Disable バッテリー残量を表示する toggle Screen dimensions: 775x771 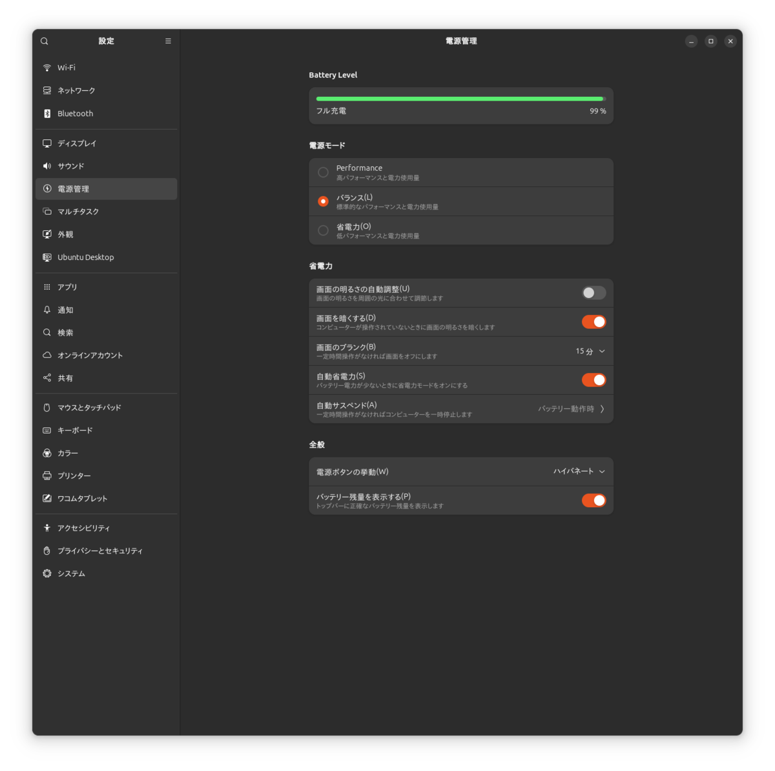coord(594,501)
